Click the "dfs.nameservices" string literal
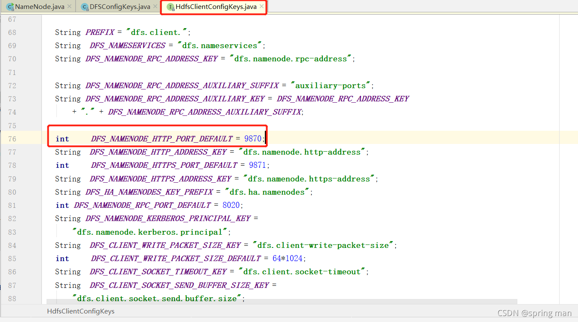This screenshot has height=322, width=578. (220, 46)
